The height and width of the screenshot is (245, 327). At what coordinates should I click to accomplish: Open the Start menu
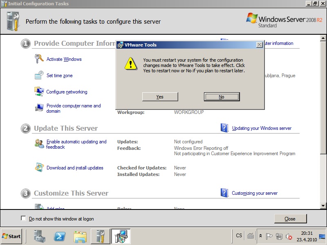click(x=11, y=236)
